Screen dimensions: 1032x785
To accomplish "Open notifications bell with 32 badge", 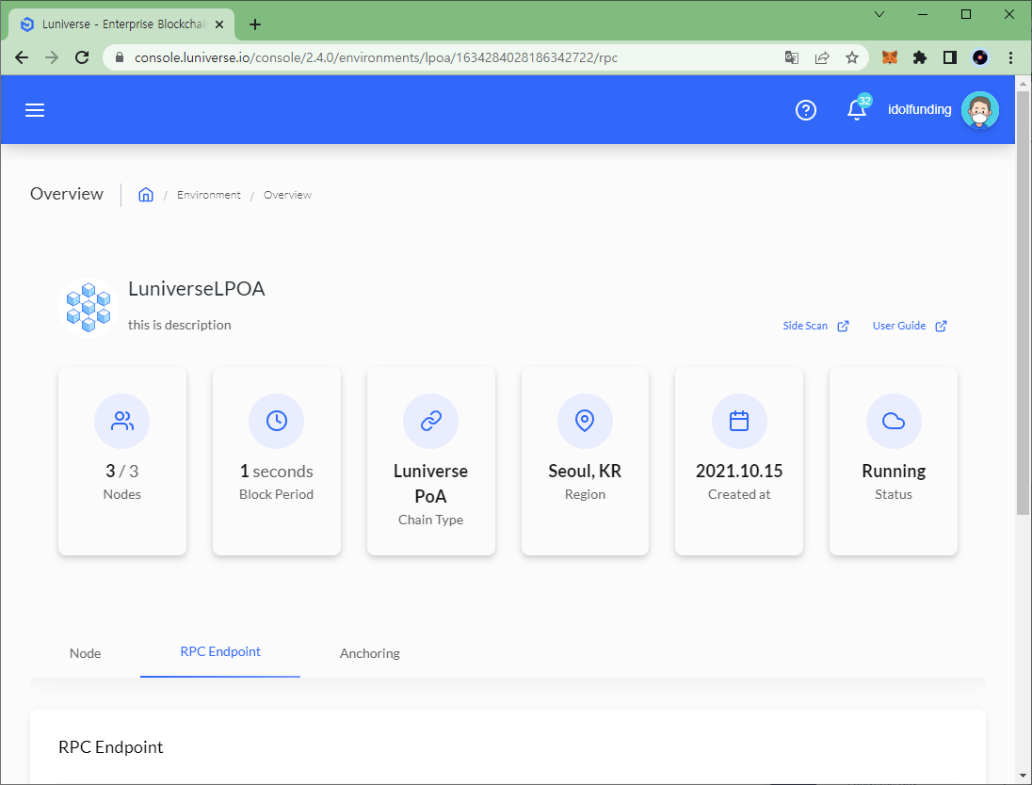I will [858, 108].
